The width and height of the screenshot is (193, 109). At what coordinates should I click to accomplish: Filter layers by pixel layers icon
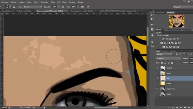177,54
